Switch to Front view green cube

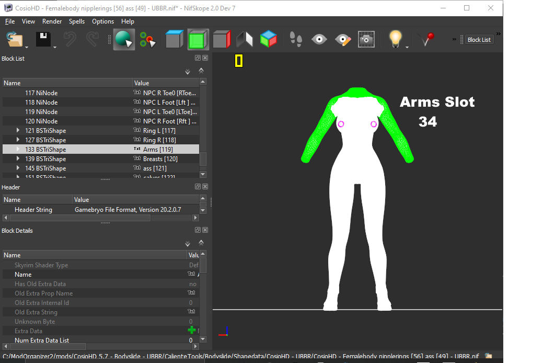point(198,40)
